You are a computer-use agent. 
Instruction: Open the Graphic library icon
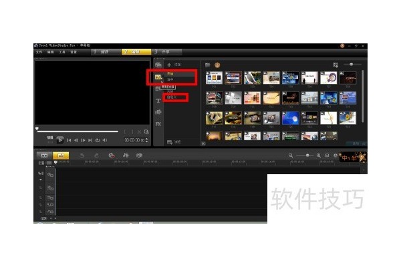[x=158, y=112]
